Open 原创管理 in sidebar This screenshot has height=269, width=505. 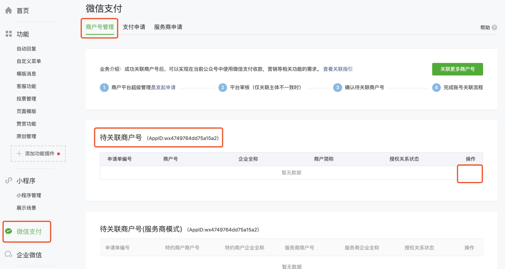point(26,136)
